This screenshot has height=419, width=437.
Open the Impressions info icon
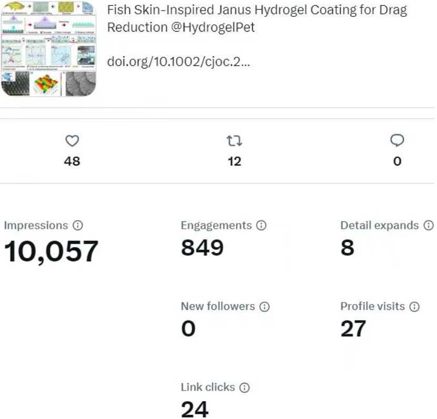[x=78, y=226]
